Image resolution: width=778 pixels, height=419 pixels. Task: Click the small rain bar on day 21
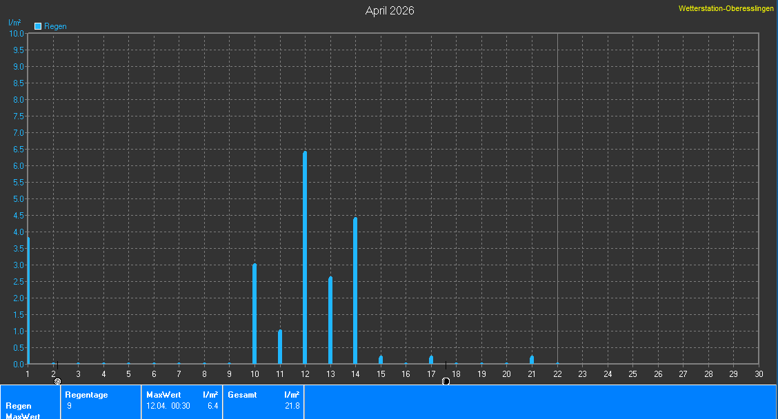532,360
